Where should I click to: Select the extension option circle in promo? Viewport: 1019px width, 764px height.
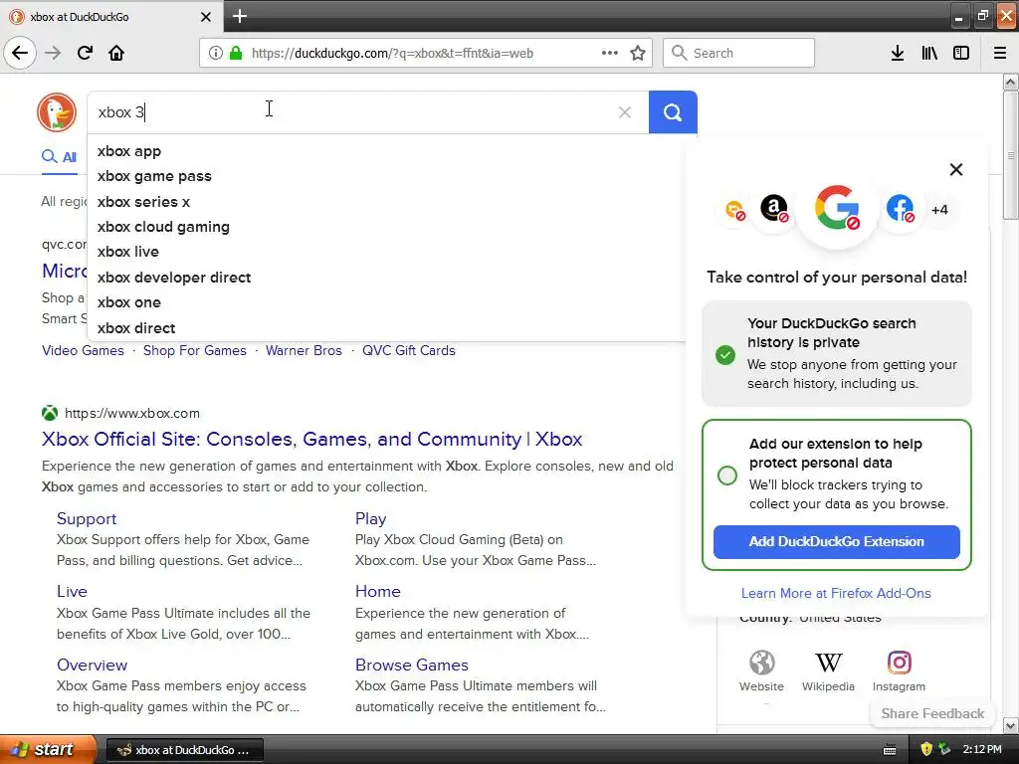click(x=727, y=475)
